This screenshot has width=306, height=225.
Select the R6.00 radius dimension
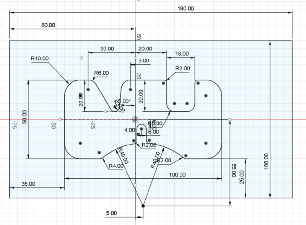tap(101, 73)
